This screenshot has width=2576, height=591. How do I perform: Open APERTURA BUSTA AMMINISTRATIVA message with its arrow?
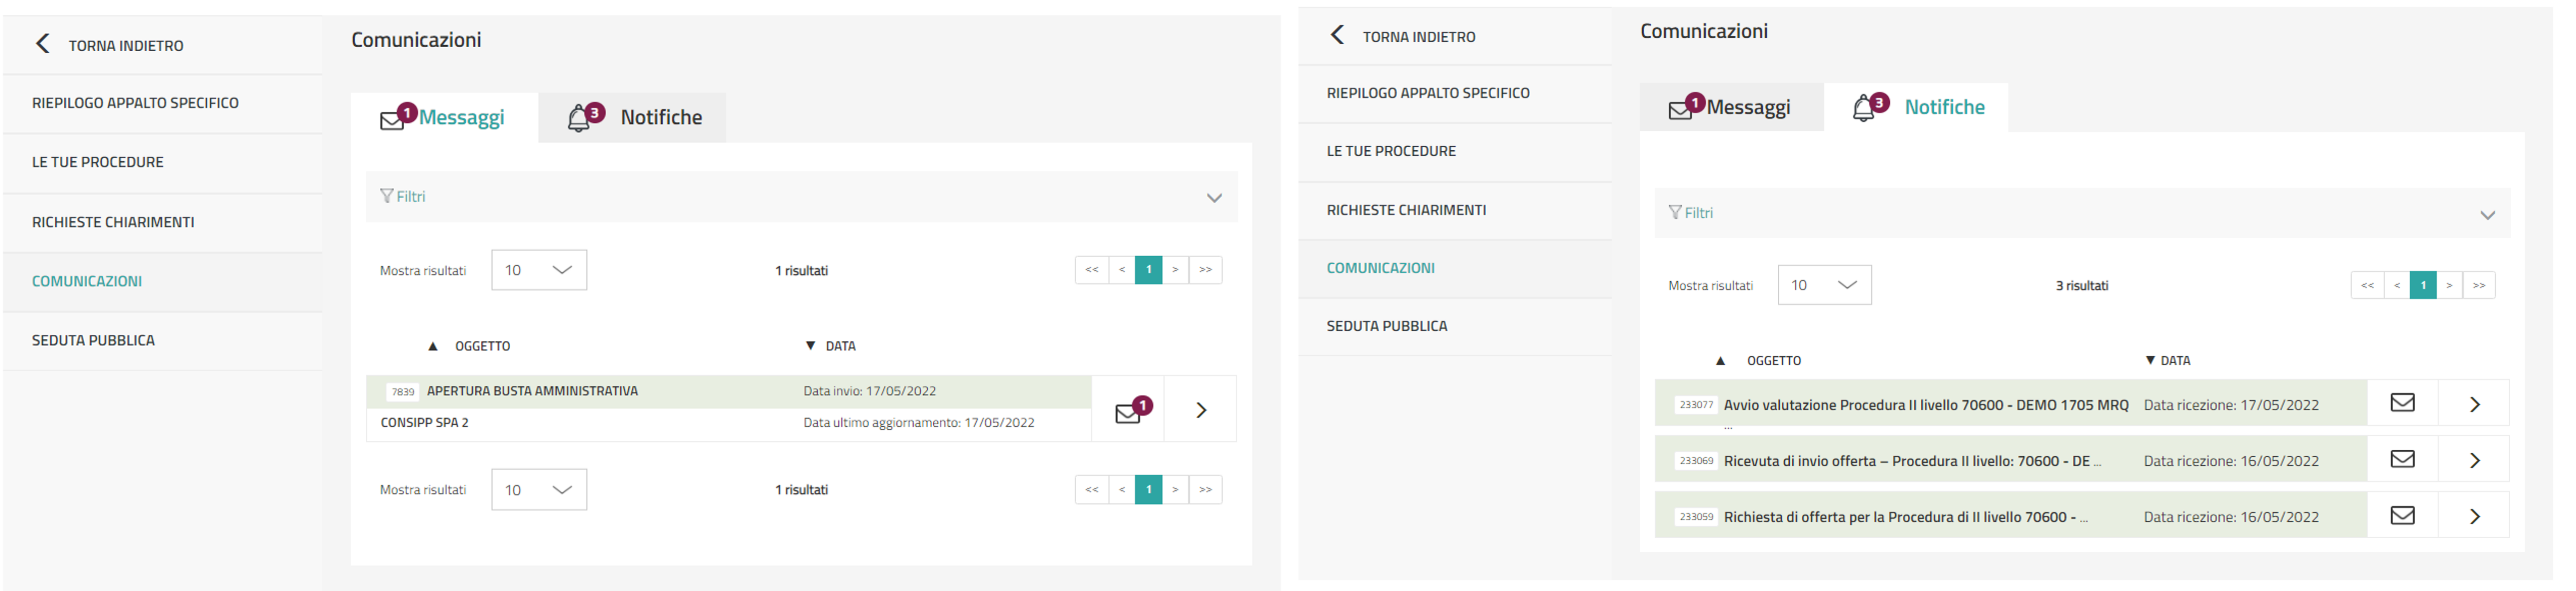coord(1202,410)
